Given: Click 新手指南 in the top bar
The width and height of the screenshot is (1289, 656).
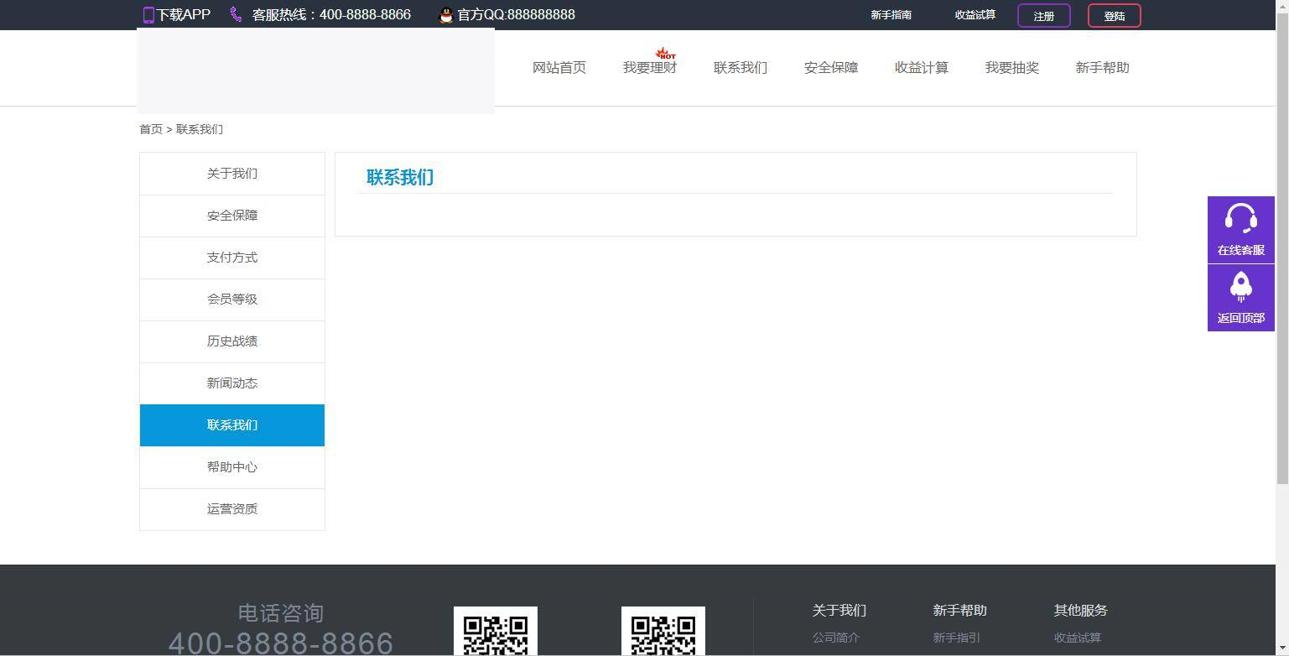Looking at the screenshot, I should (x=891, y=14).
